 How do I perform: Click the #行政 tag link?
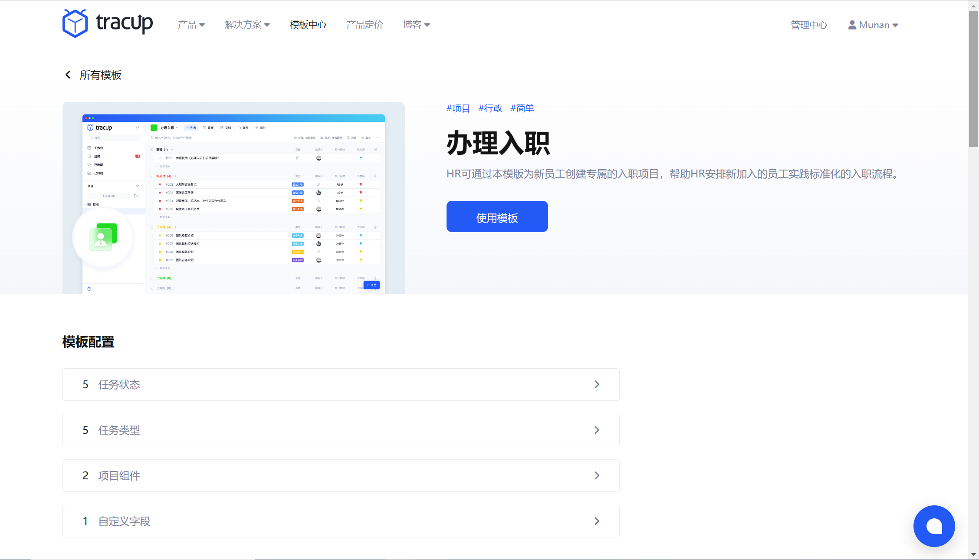pos(490,108)
